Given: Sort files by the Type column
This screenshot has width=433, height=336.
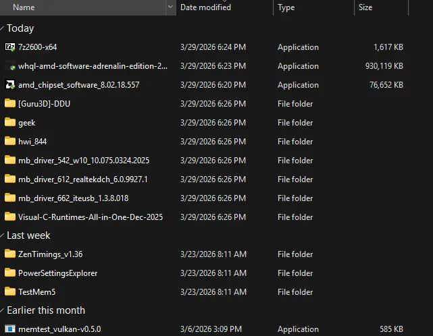Looking at the screenshot, I should pos(286,7).
